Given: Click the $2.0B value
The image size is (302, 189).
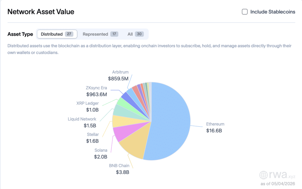Looking at the screenshot, I should point(101,157).
